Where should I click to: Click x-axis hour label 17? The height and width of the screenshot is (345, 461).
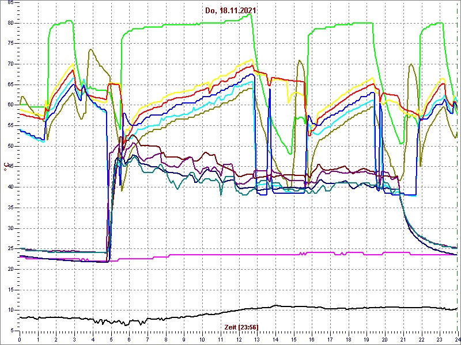coord(330,339)
